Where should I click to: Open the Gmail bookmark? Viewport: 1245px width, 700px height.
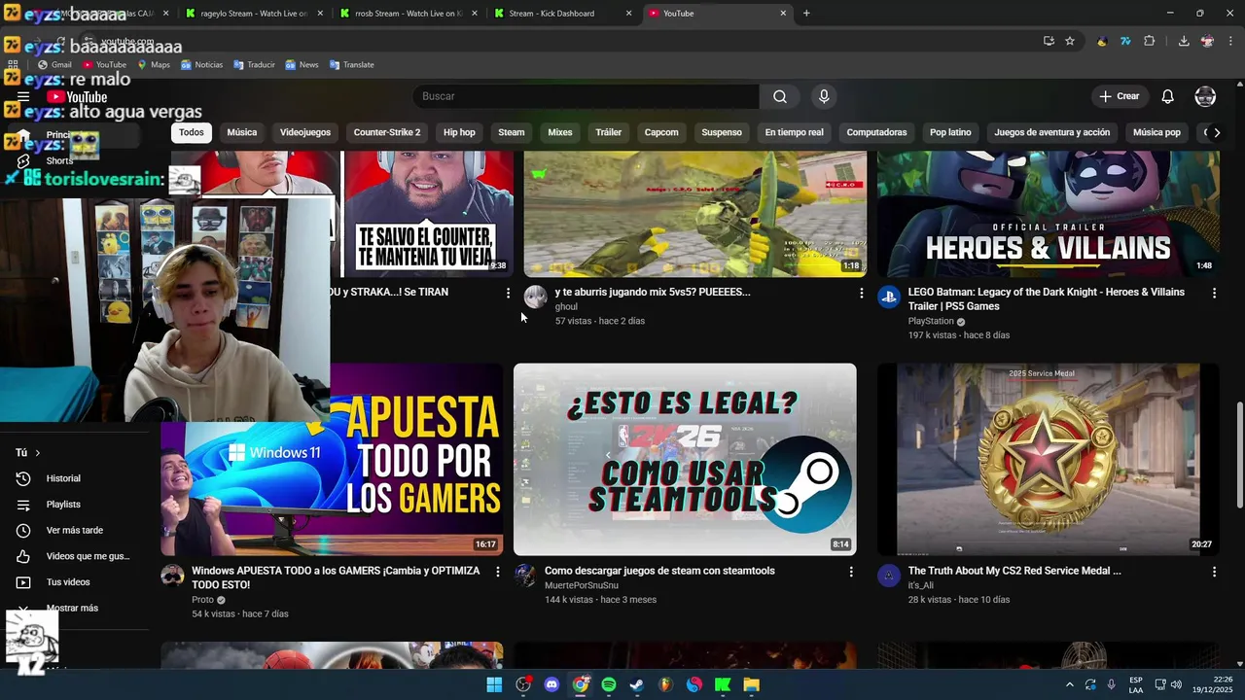point(54,65)
